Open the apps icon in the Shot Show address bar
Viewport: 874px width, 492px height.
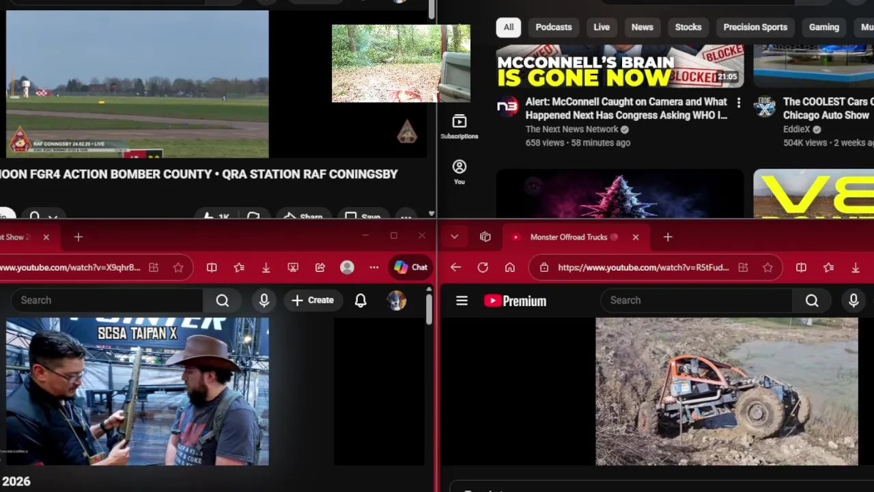pyautogui.click(x=154, y=268)
